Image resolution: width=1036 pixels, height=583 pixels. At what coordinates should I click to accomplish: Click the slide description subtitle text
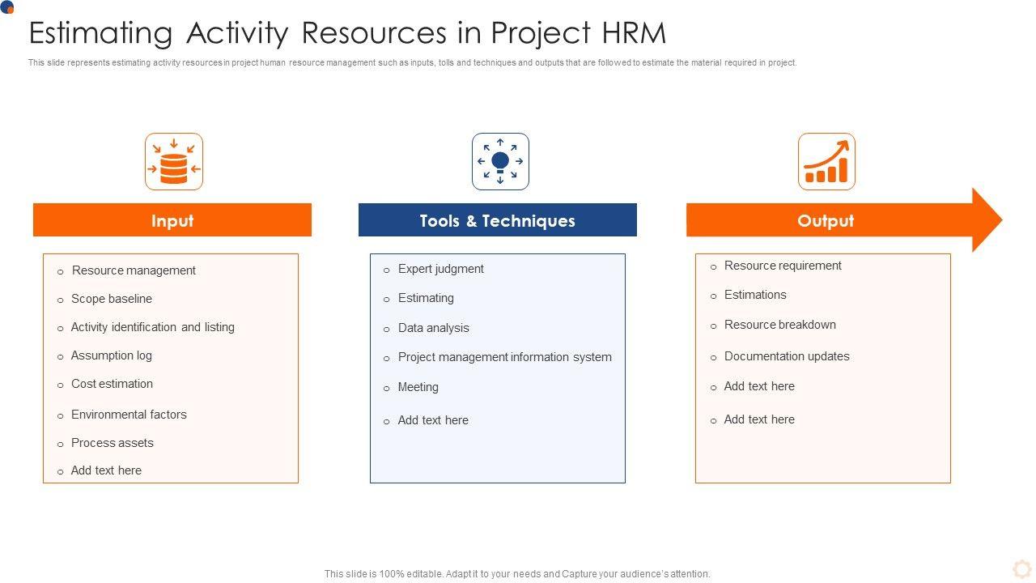click(x=413, y=63)
